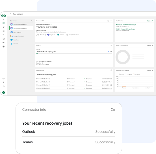Open the Support external link
Viewport: 156px width, 154px height.
click(150, 21)
